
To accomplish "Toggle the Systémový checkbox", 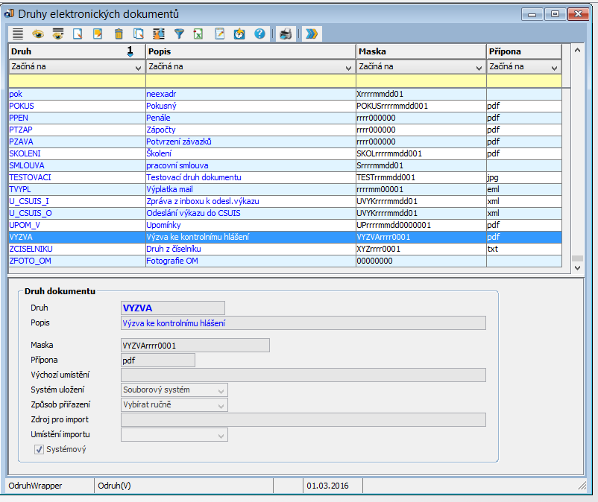I will coord(39,449).
